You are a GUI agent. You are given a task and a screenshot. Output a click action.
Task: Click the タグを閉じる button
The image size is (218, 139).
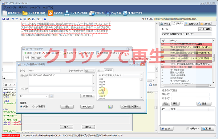tap(88, 96)
